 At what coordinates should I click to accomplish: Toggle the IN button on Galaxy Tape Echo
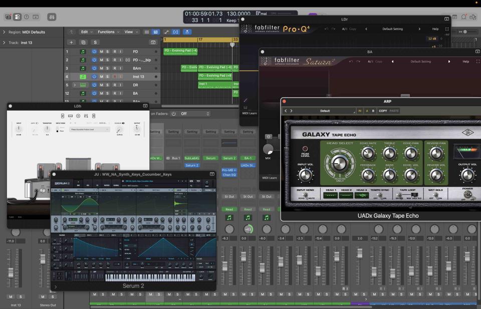[360, 111]
